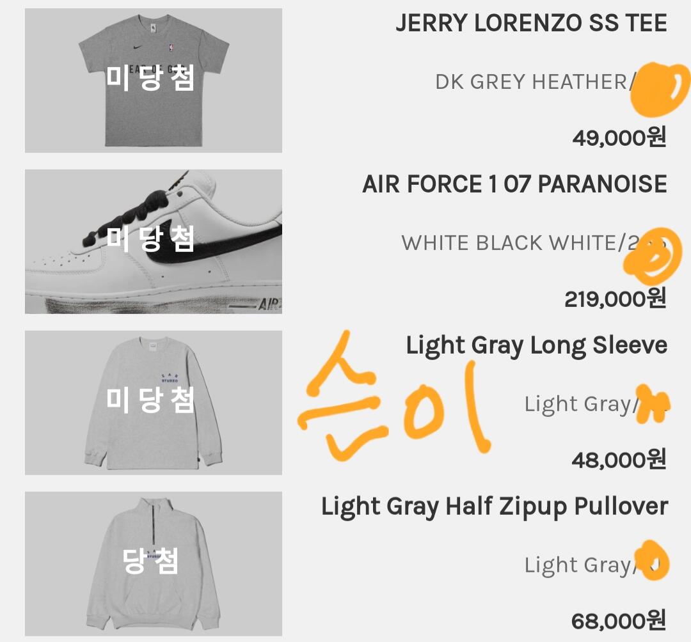Click the Light Gray Long Sleeve title
The width and height of the screenshot is (691, 642).
pyautogui.click(x=536, y=346)
